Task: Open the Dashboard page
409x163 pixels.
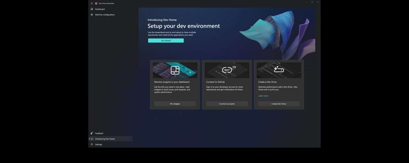Action: [x=111, y=9]
